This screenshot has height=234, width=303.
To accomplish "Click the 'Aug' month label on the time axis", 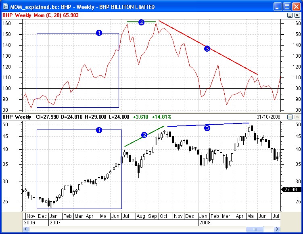I will (141, 216).
